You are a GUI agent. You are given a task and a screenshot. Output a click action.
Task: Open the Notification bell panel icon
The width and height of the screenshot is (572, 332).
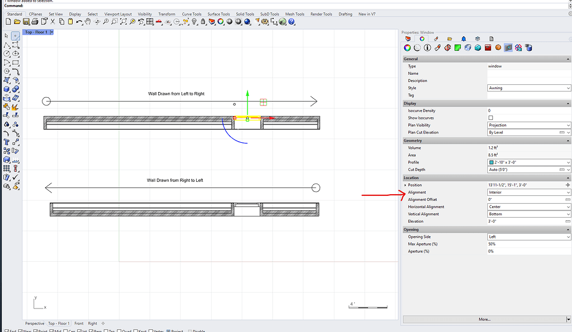click(464, 38)
